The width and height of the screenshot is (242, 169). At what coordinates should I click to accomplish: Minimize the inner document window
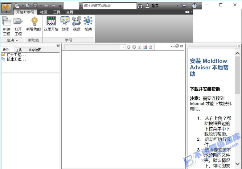173,46
